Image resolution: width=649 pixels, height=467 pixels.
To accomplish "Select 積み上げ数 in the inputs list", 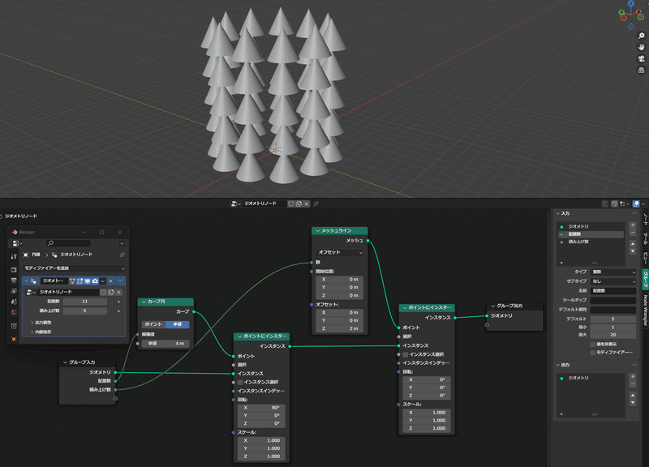I will [591, 242].
